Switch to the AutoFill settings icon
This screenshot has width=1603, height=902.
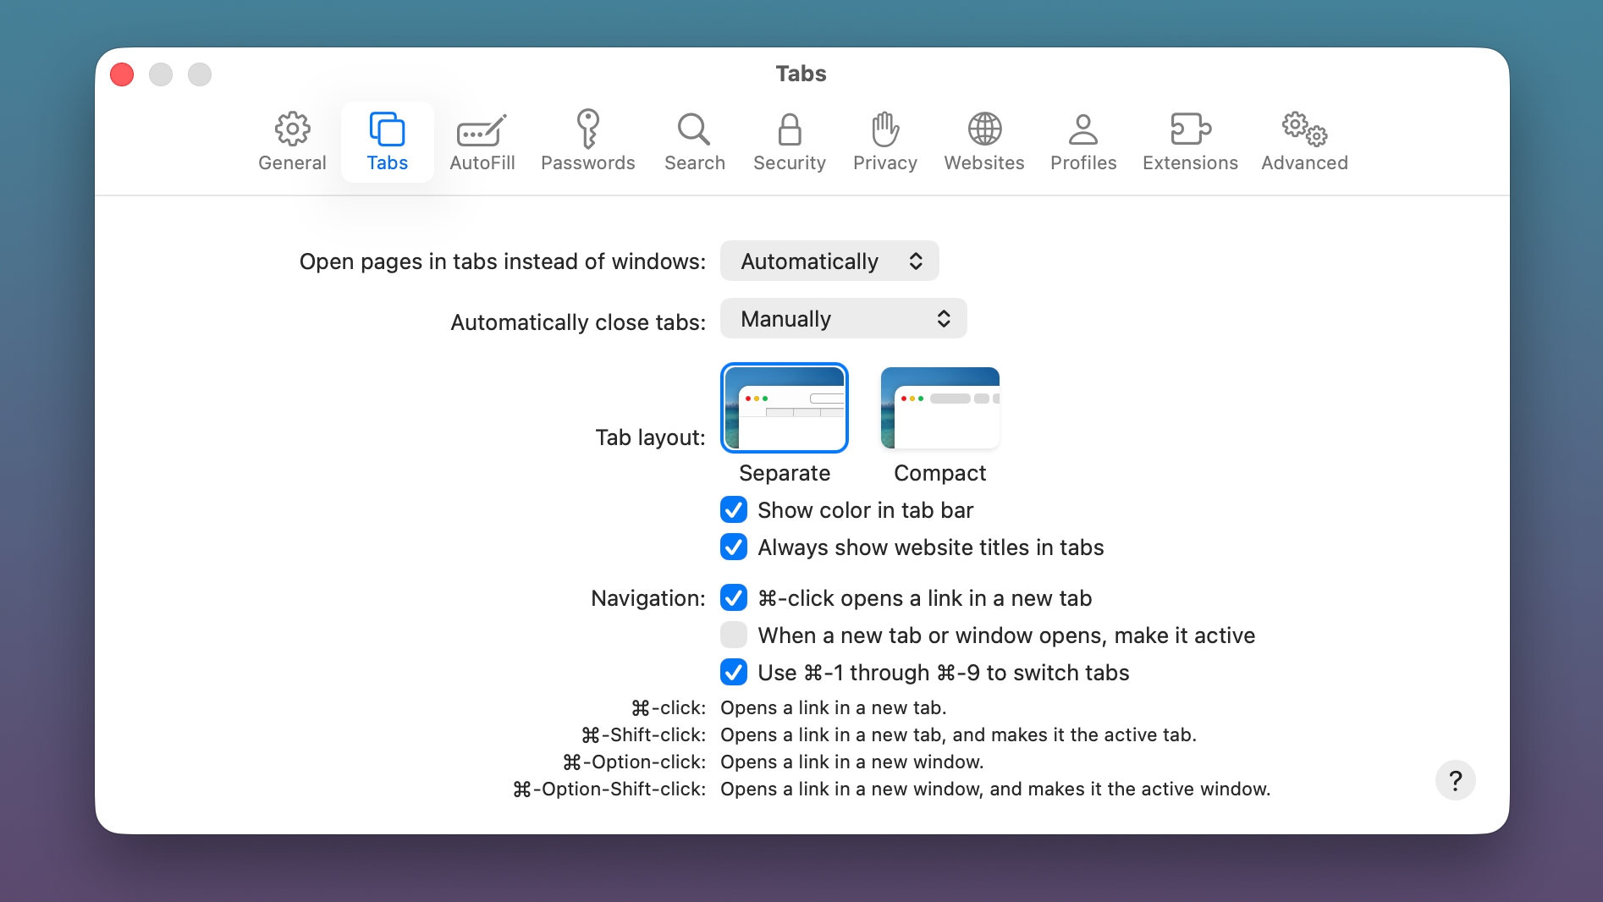tap(482, 140)
